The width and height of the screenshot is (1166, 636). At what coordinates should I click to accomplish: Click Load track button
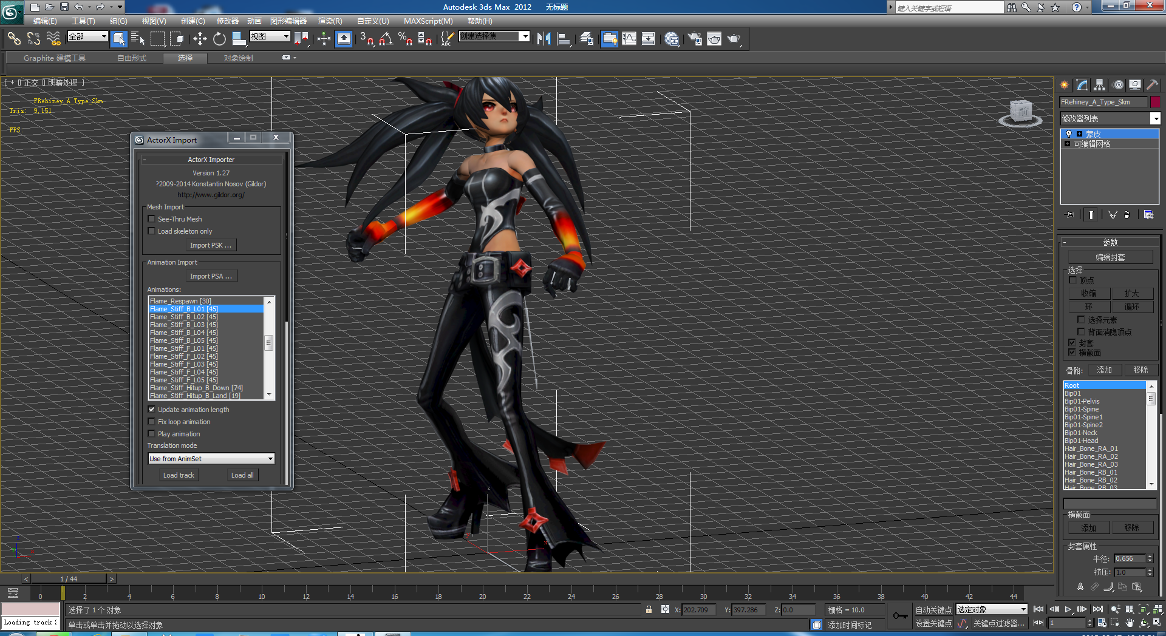(179, 475)
